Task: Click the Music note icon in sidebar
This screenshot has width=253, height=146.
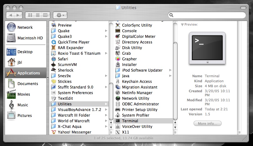Action: (x=11, y=105)
